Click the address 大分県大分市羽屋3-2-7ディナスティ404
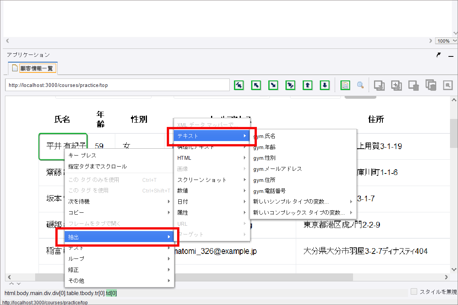The width and height of the screenshot is (458, 305). (x=365, y=251)
